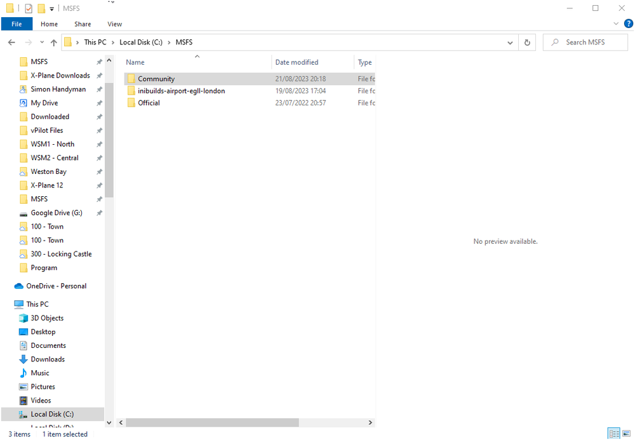The height and width of the screenshot is (440, 635).
Task: Select the Community folder icon
Action: tap(131, 79)
